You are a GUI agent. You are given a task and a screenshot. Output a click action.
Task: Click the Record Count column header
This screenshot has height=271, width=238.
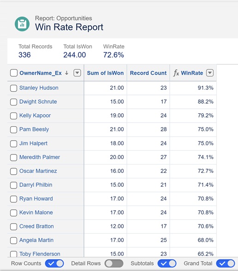[x=148, y=73]
